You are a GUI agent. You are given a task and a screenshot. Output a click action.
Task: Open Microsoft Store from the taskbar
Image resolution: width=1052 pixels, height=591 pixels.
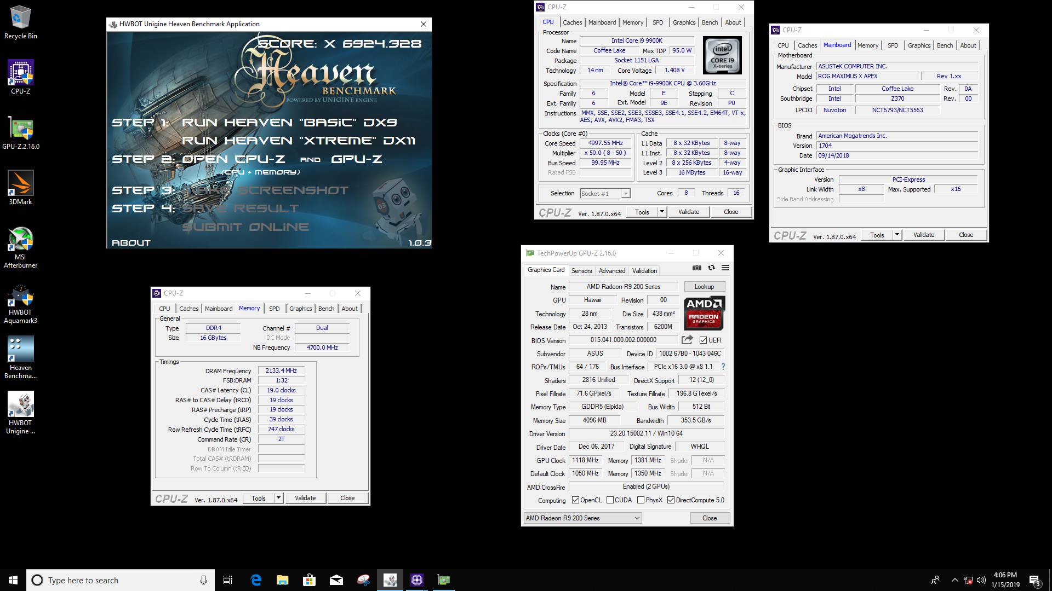pos(309,580)
